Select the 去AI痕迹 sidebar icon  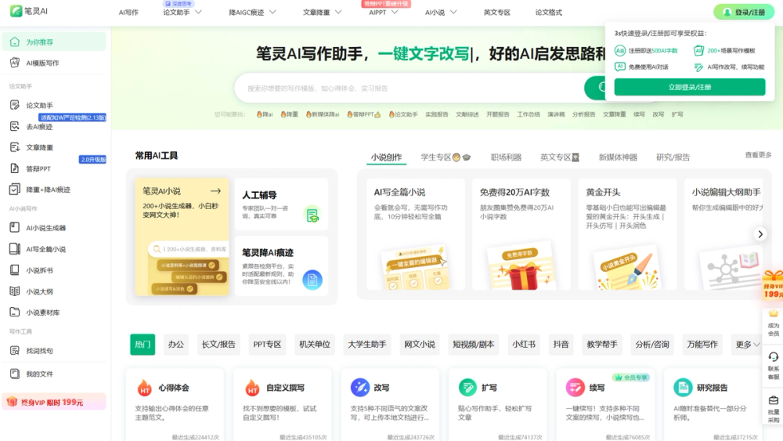(x=15, y=126)
